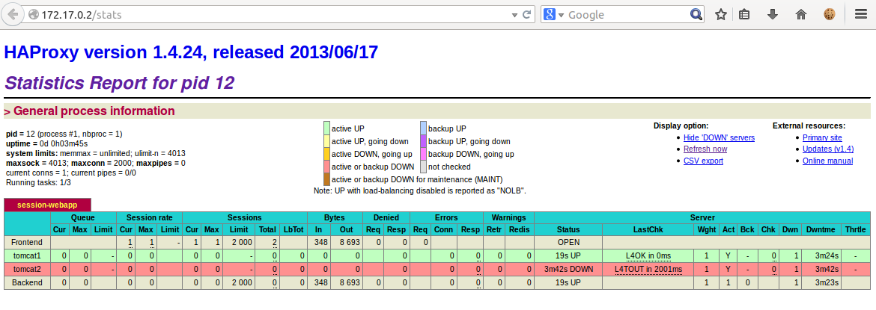Click the active UP green legend swatch
This screenshot has width=876, height=310.
327,128
